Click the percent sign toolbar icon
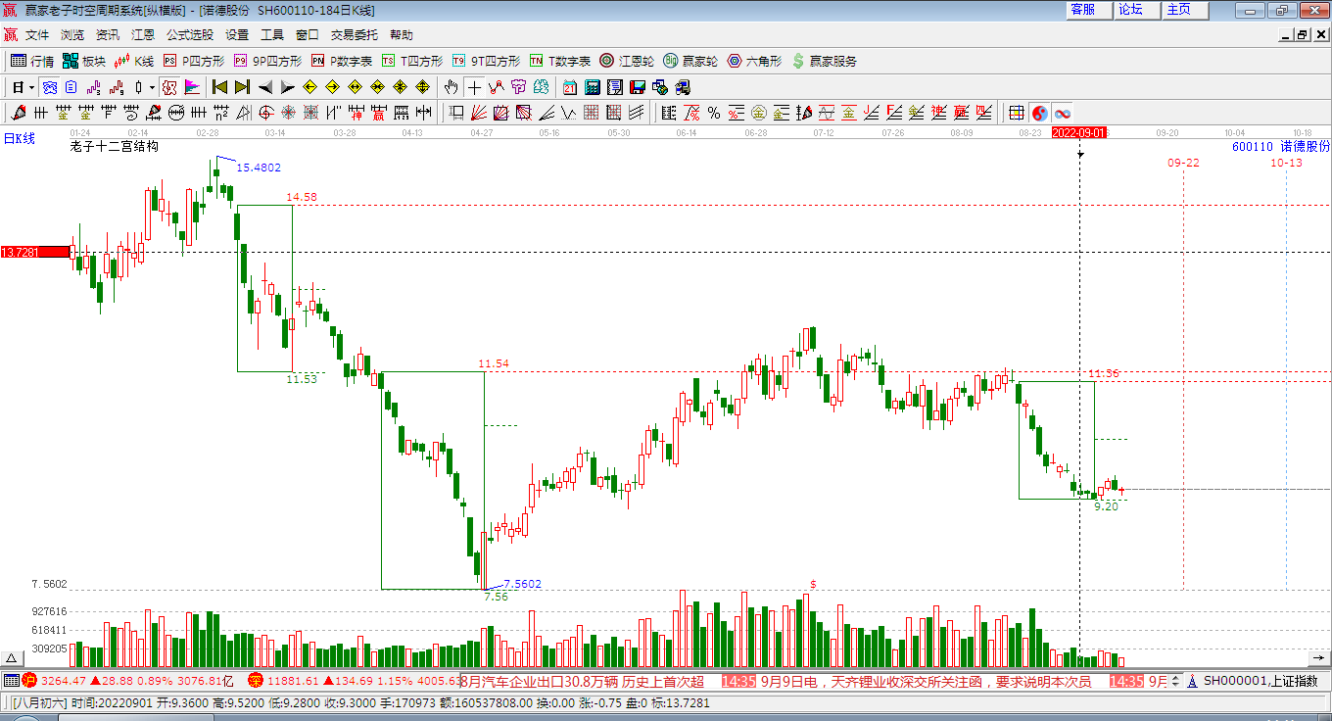 713,113
